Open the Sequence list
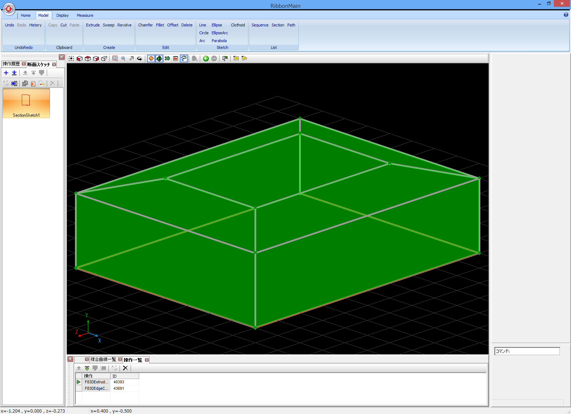This screenshot has height=414, width=571. 260,25
